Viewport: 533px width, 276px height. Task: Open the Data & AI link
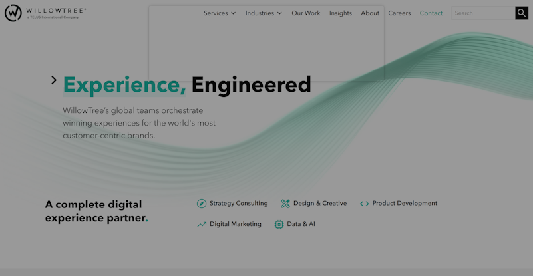pyautogui.click(x=301, y=224)
